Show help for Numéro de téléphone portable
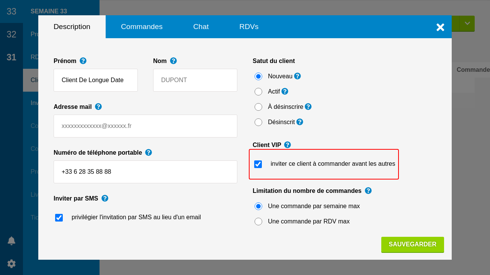 (x=149, y=152)
